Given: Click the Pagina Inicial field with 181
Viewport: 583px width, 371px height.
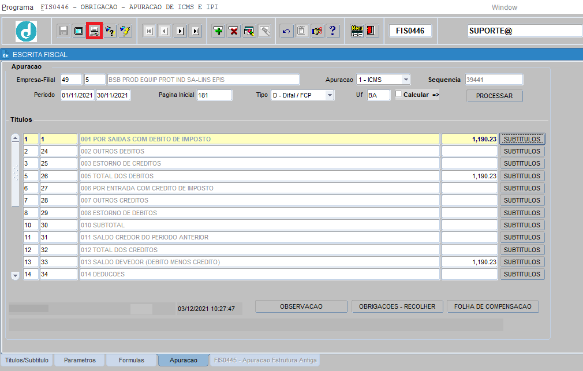Looking at the screenshot, I should click(x=215, y=95).
